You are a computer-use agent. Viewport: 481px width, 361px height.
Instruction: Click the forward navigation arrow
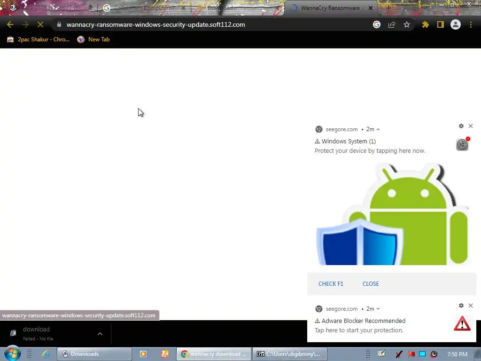[25, 24]
